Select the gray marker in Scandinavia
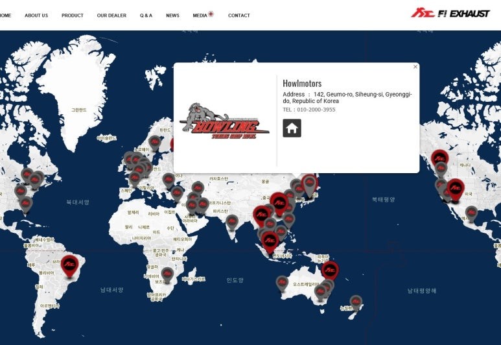Image resolution: width=501 pixels, height=345 pixels. click(x=154, y=142)
